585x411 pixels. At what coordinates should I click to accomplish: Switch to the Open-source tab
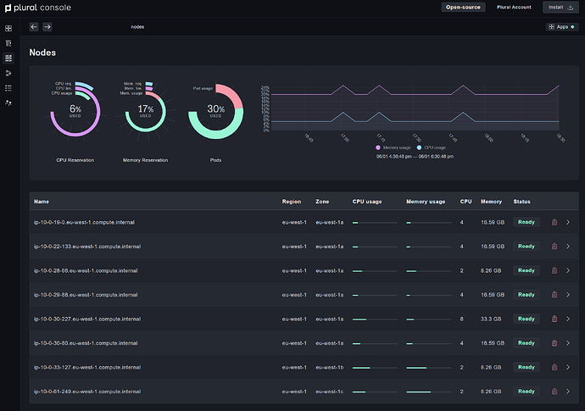[463, 7]
